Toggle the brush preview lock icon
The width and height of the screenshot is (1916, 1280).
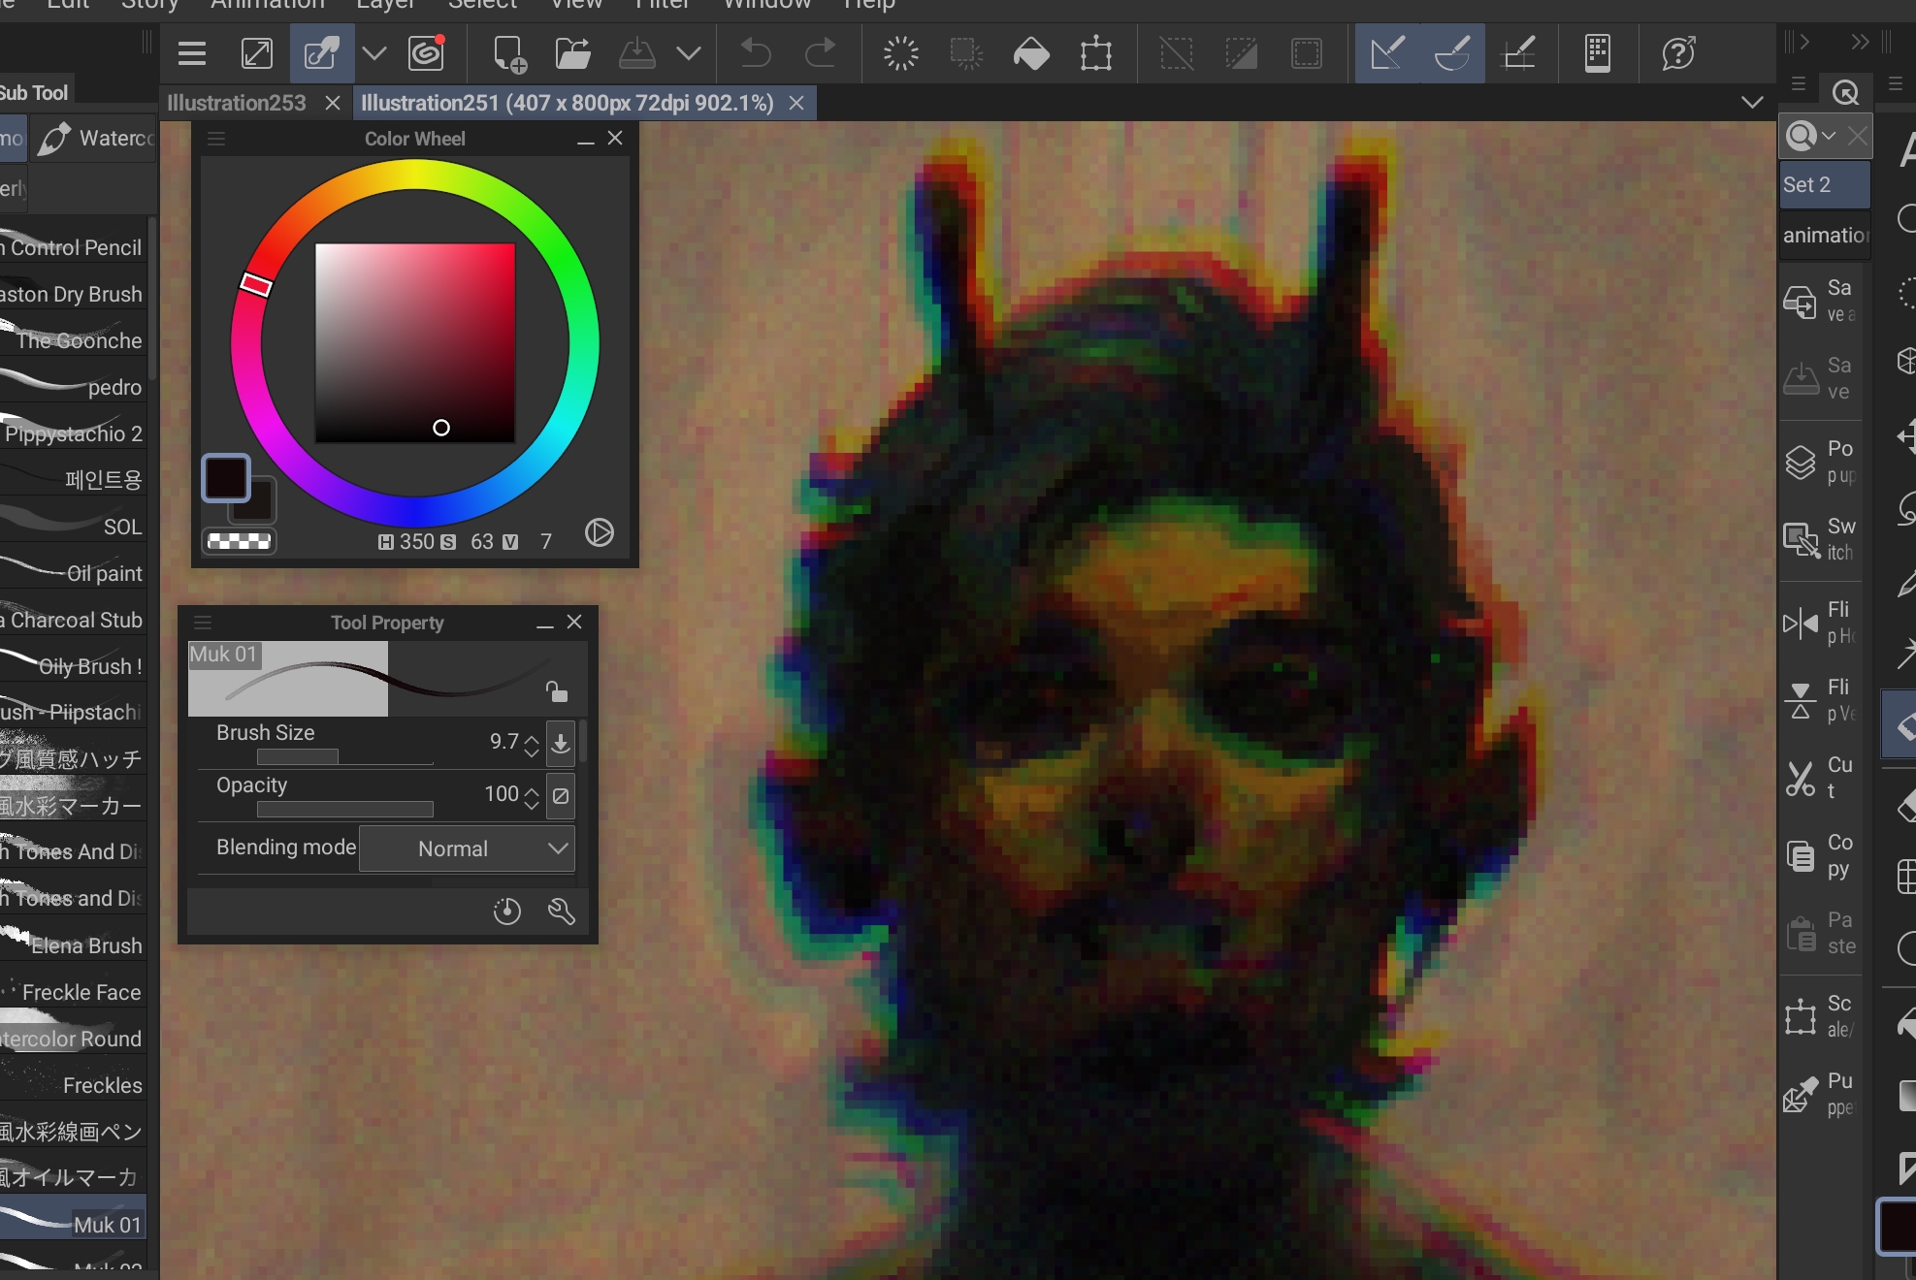[556, 691]
